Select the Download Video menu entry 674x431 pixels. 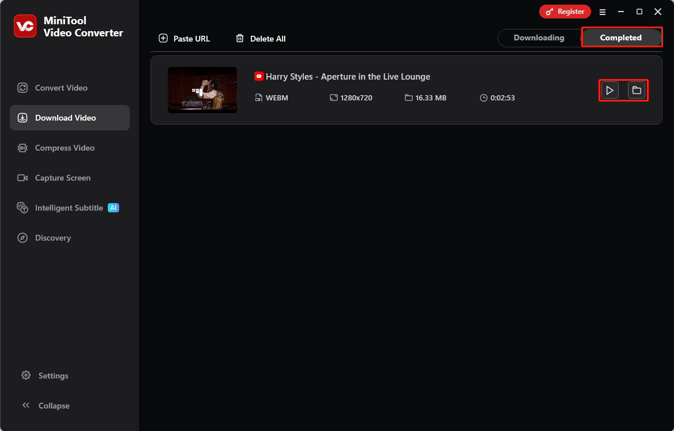click(65, 118)
